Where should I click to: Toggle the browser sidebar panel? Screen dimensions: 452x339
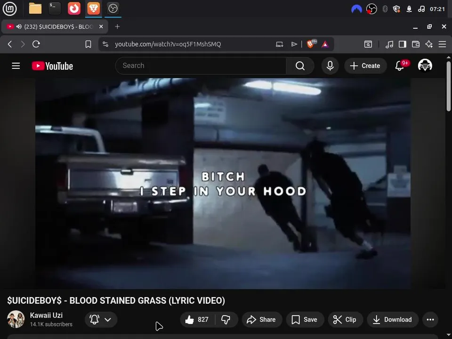point(403,44)
